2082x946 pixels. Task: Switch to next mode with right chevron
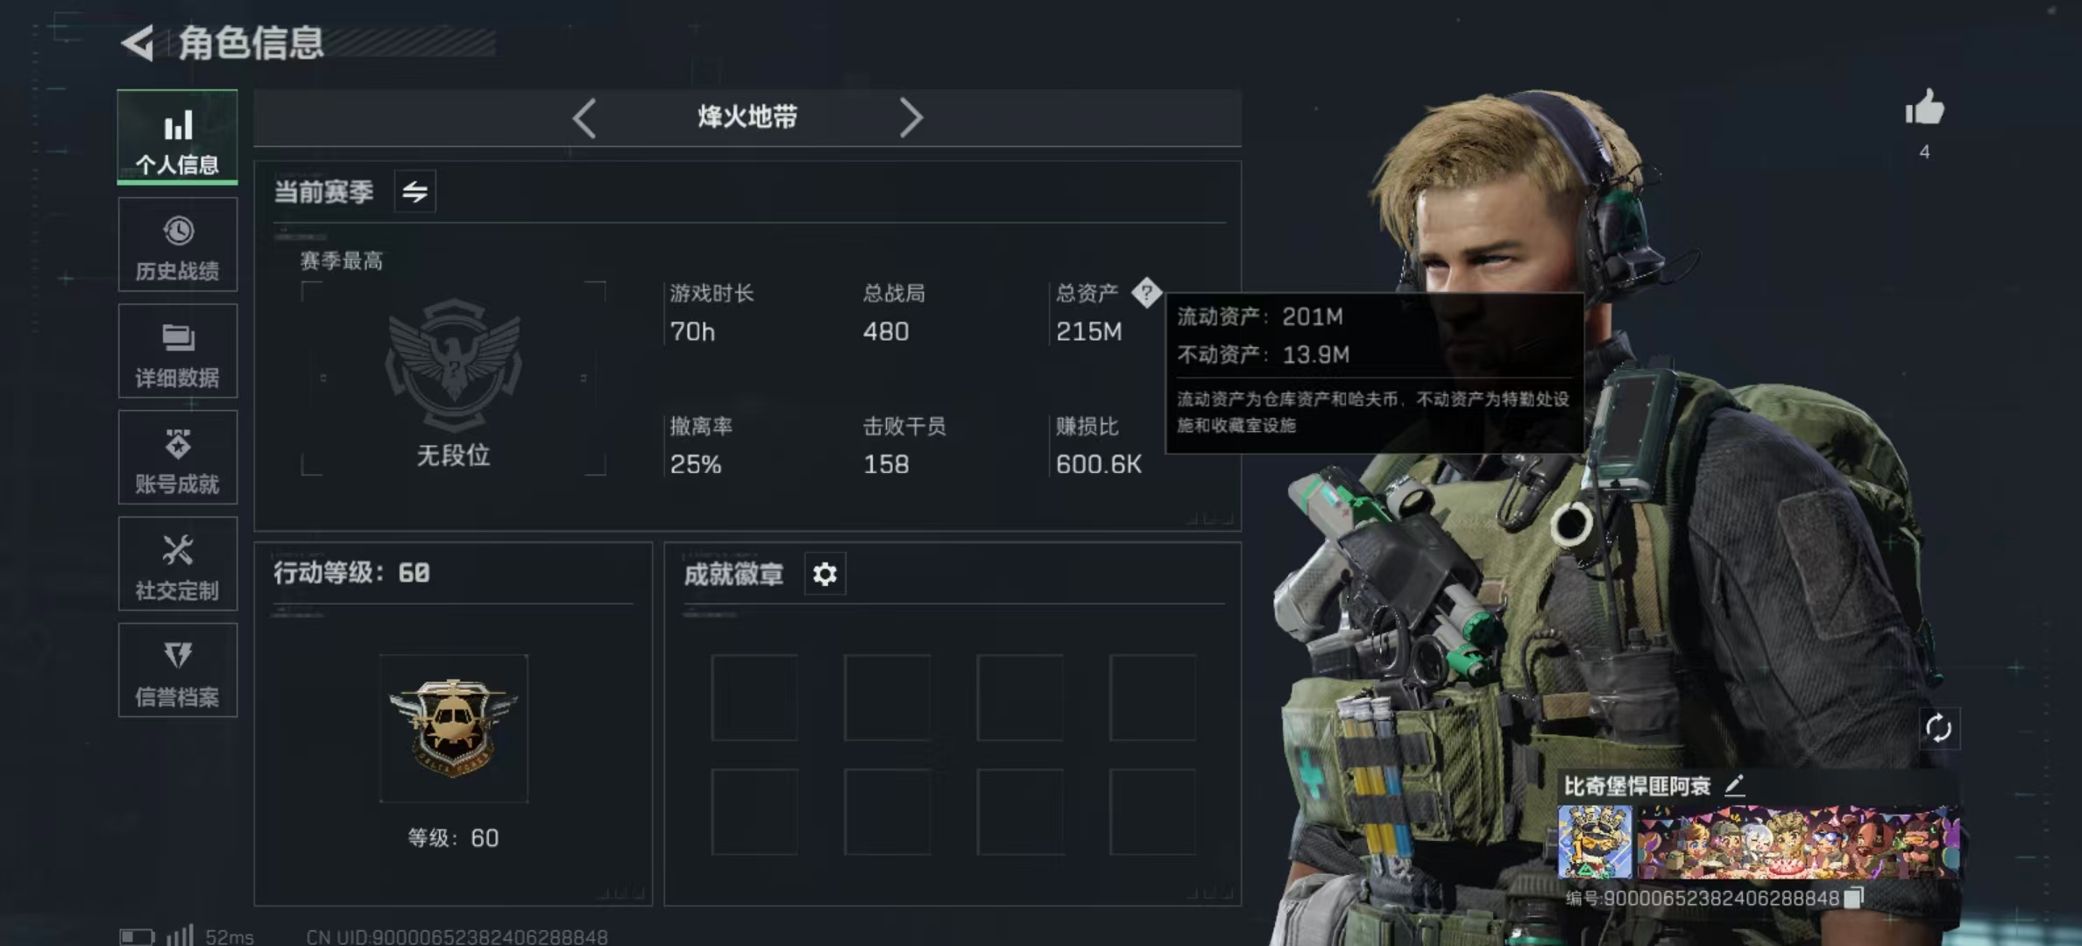(x=911, y=117)
